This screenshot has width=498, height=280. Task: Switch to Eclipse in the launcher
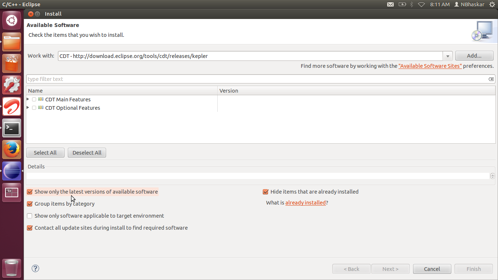(12, 171)
